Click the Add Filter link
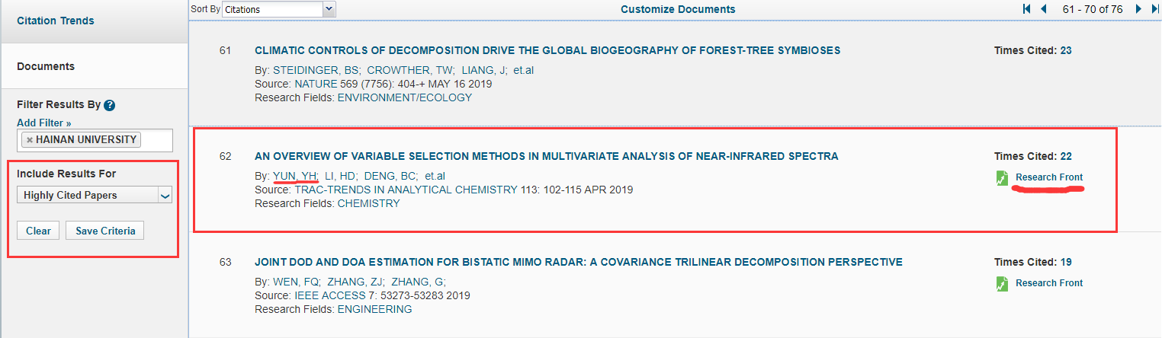This screenshot has width=1162, height=338. point(43,123)
